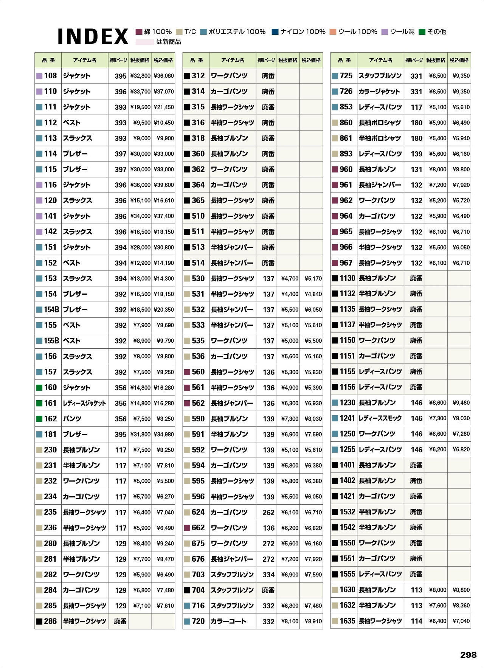Image resolution: width=484 pixels, height=668 pixels.
Task: Select item 725 スタッフブルゾン name
Action: click(x=380, y=76)
